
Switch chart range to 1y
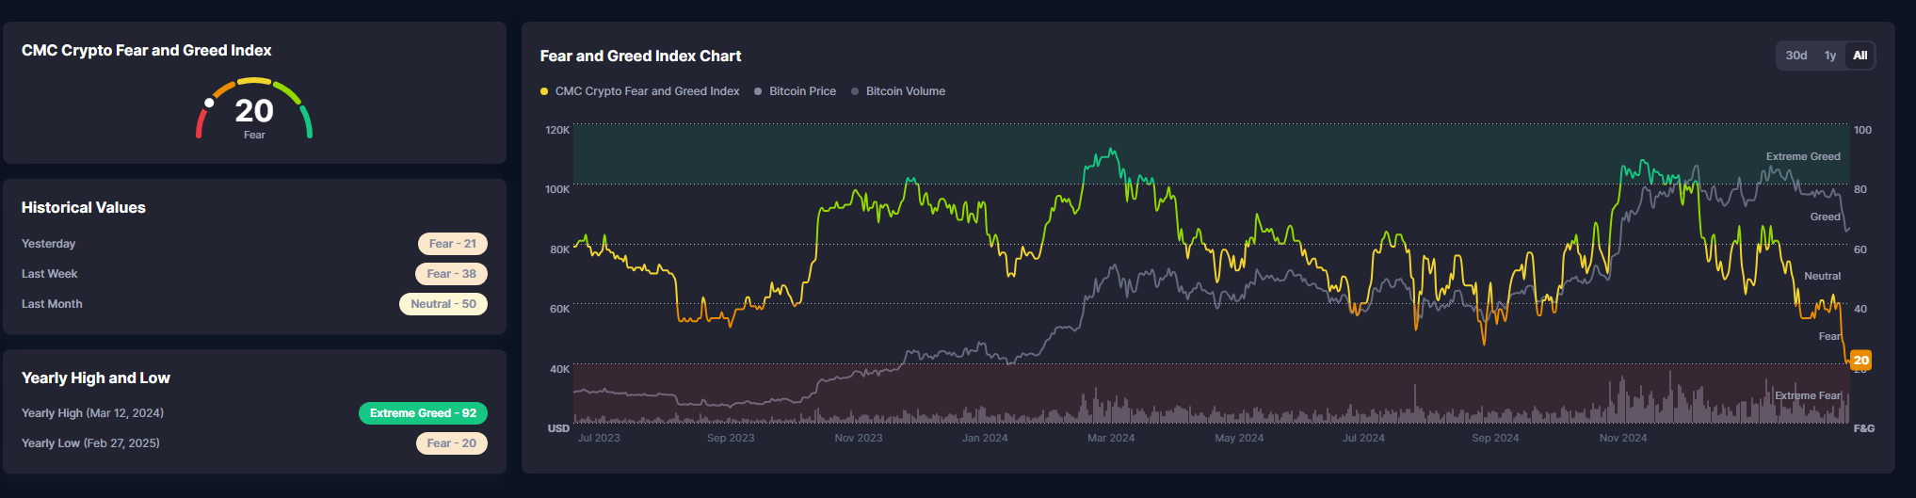point(1830,56)
